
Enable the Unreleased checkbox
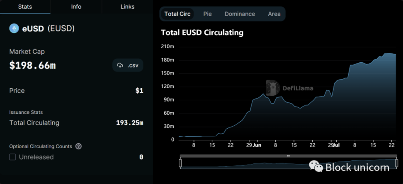pos(12,157)
